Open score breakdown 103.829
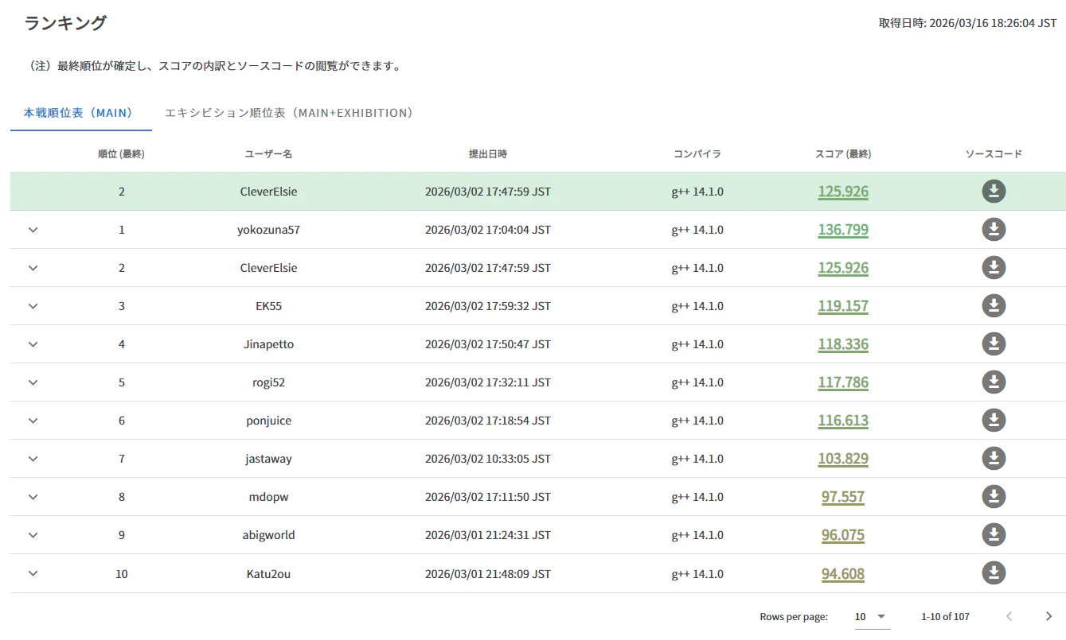 (x=843, y=459)
